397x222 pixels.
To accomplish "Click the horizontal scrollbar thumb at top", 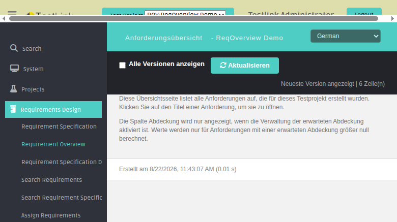I will click(193, 18).
